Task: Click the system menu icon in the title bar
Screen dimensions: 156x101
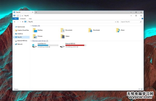Action: pyautogui.click(x=14, y=15)
